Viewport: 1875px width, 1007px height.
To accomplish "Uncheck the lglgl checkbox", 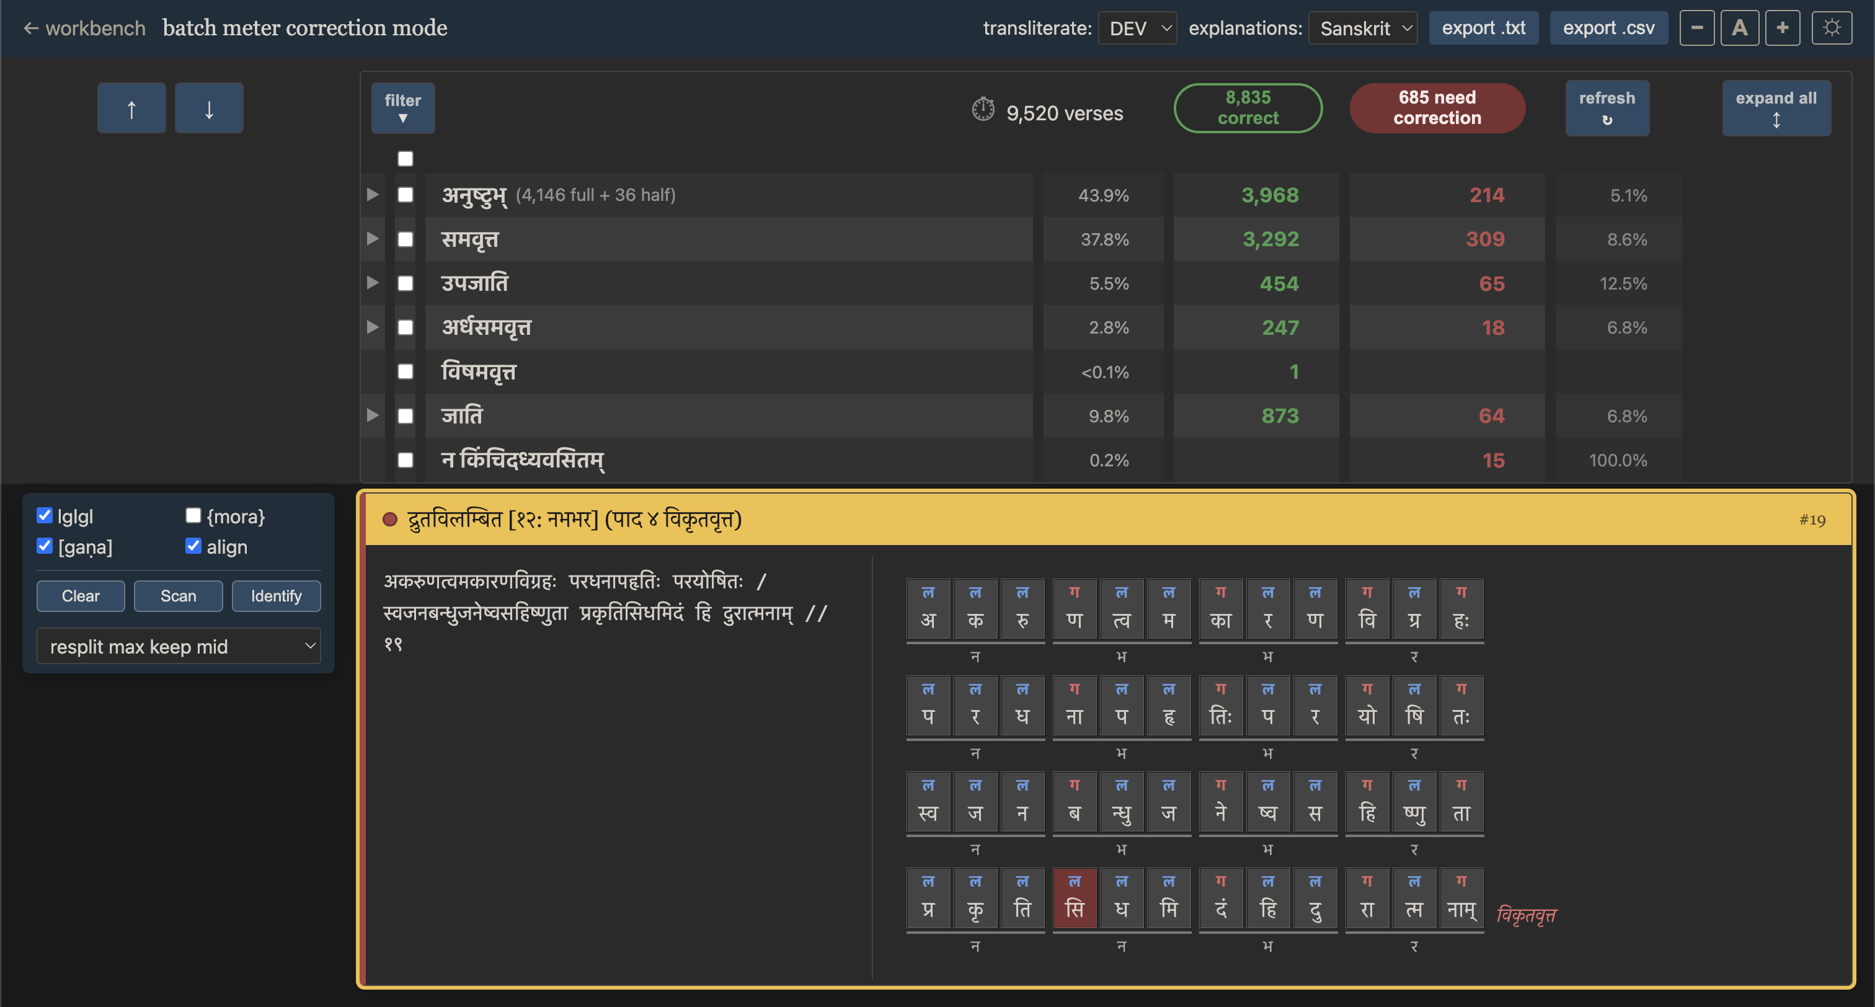I will (45, 515).
